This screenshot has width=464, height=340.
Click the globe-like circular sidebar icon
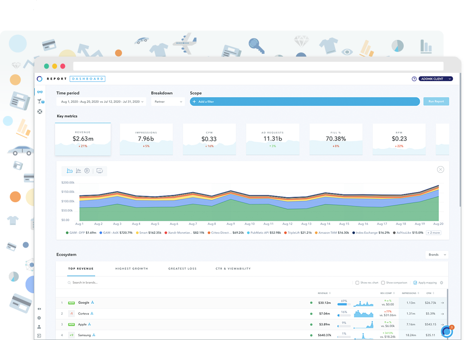[39, 112]
